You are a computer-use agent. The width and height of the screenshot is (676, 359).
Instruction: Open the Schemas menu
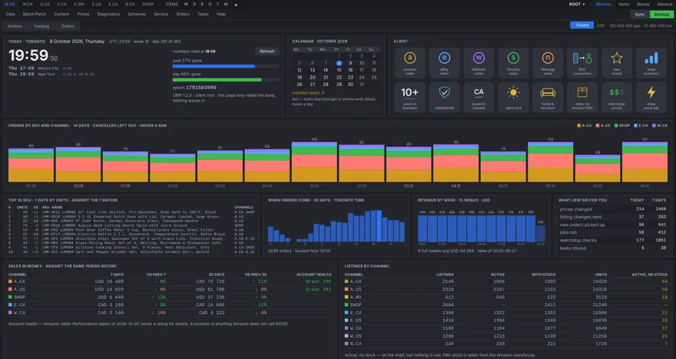point(137,15)
